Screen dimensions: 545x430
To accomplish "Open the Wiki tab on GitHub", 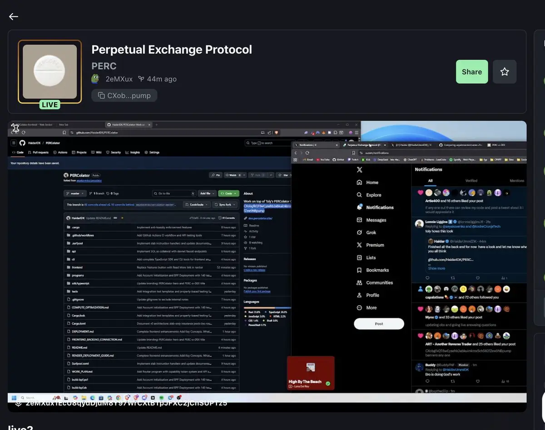I will click(97, 152).
